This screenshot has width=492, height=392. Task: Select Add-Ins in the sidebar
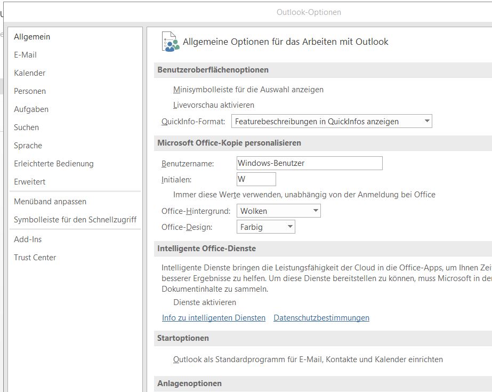tap(28, 239)
